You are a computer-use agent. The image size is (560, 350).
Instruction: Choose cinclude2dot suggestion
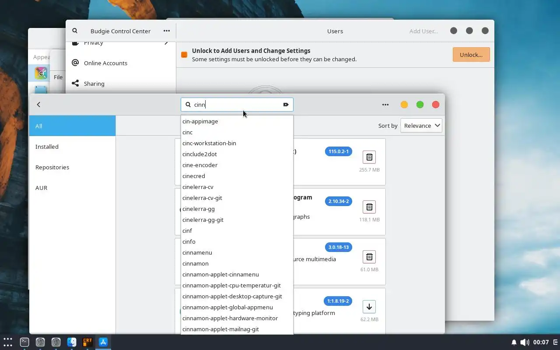pyautogui.click(x=237, y=154)
